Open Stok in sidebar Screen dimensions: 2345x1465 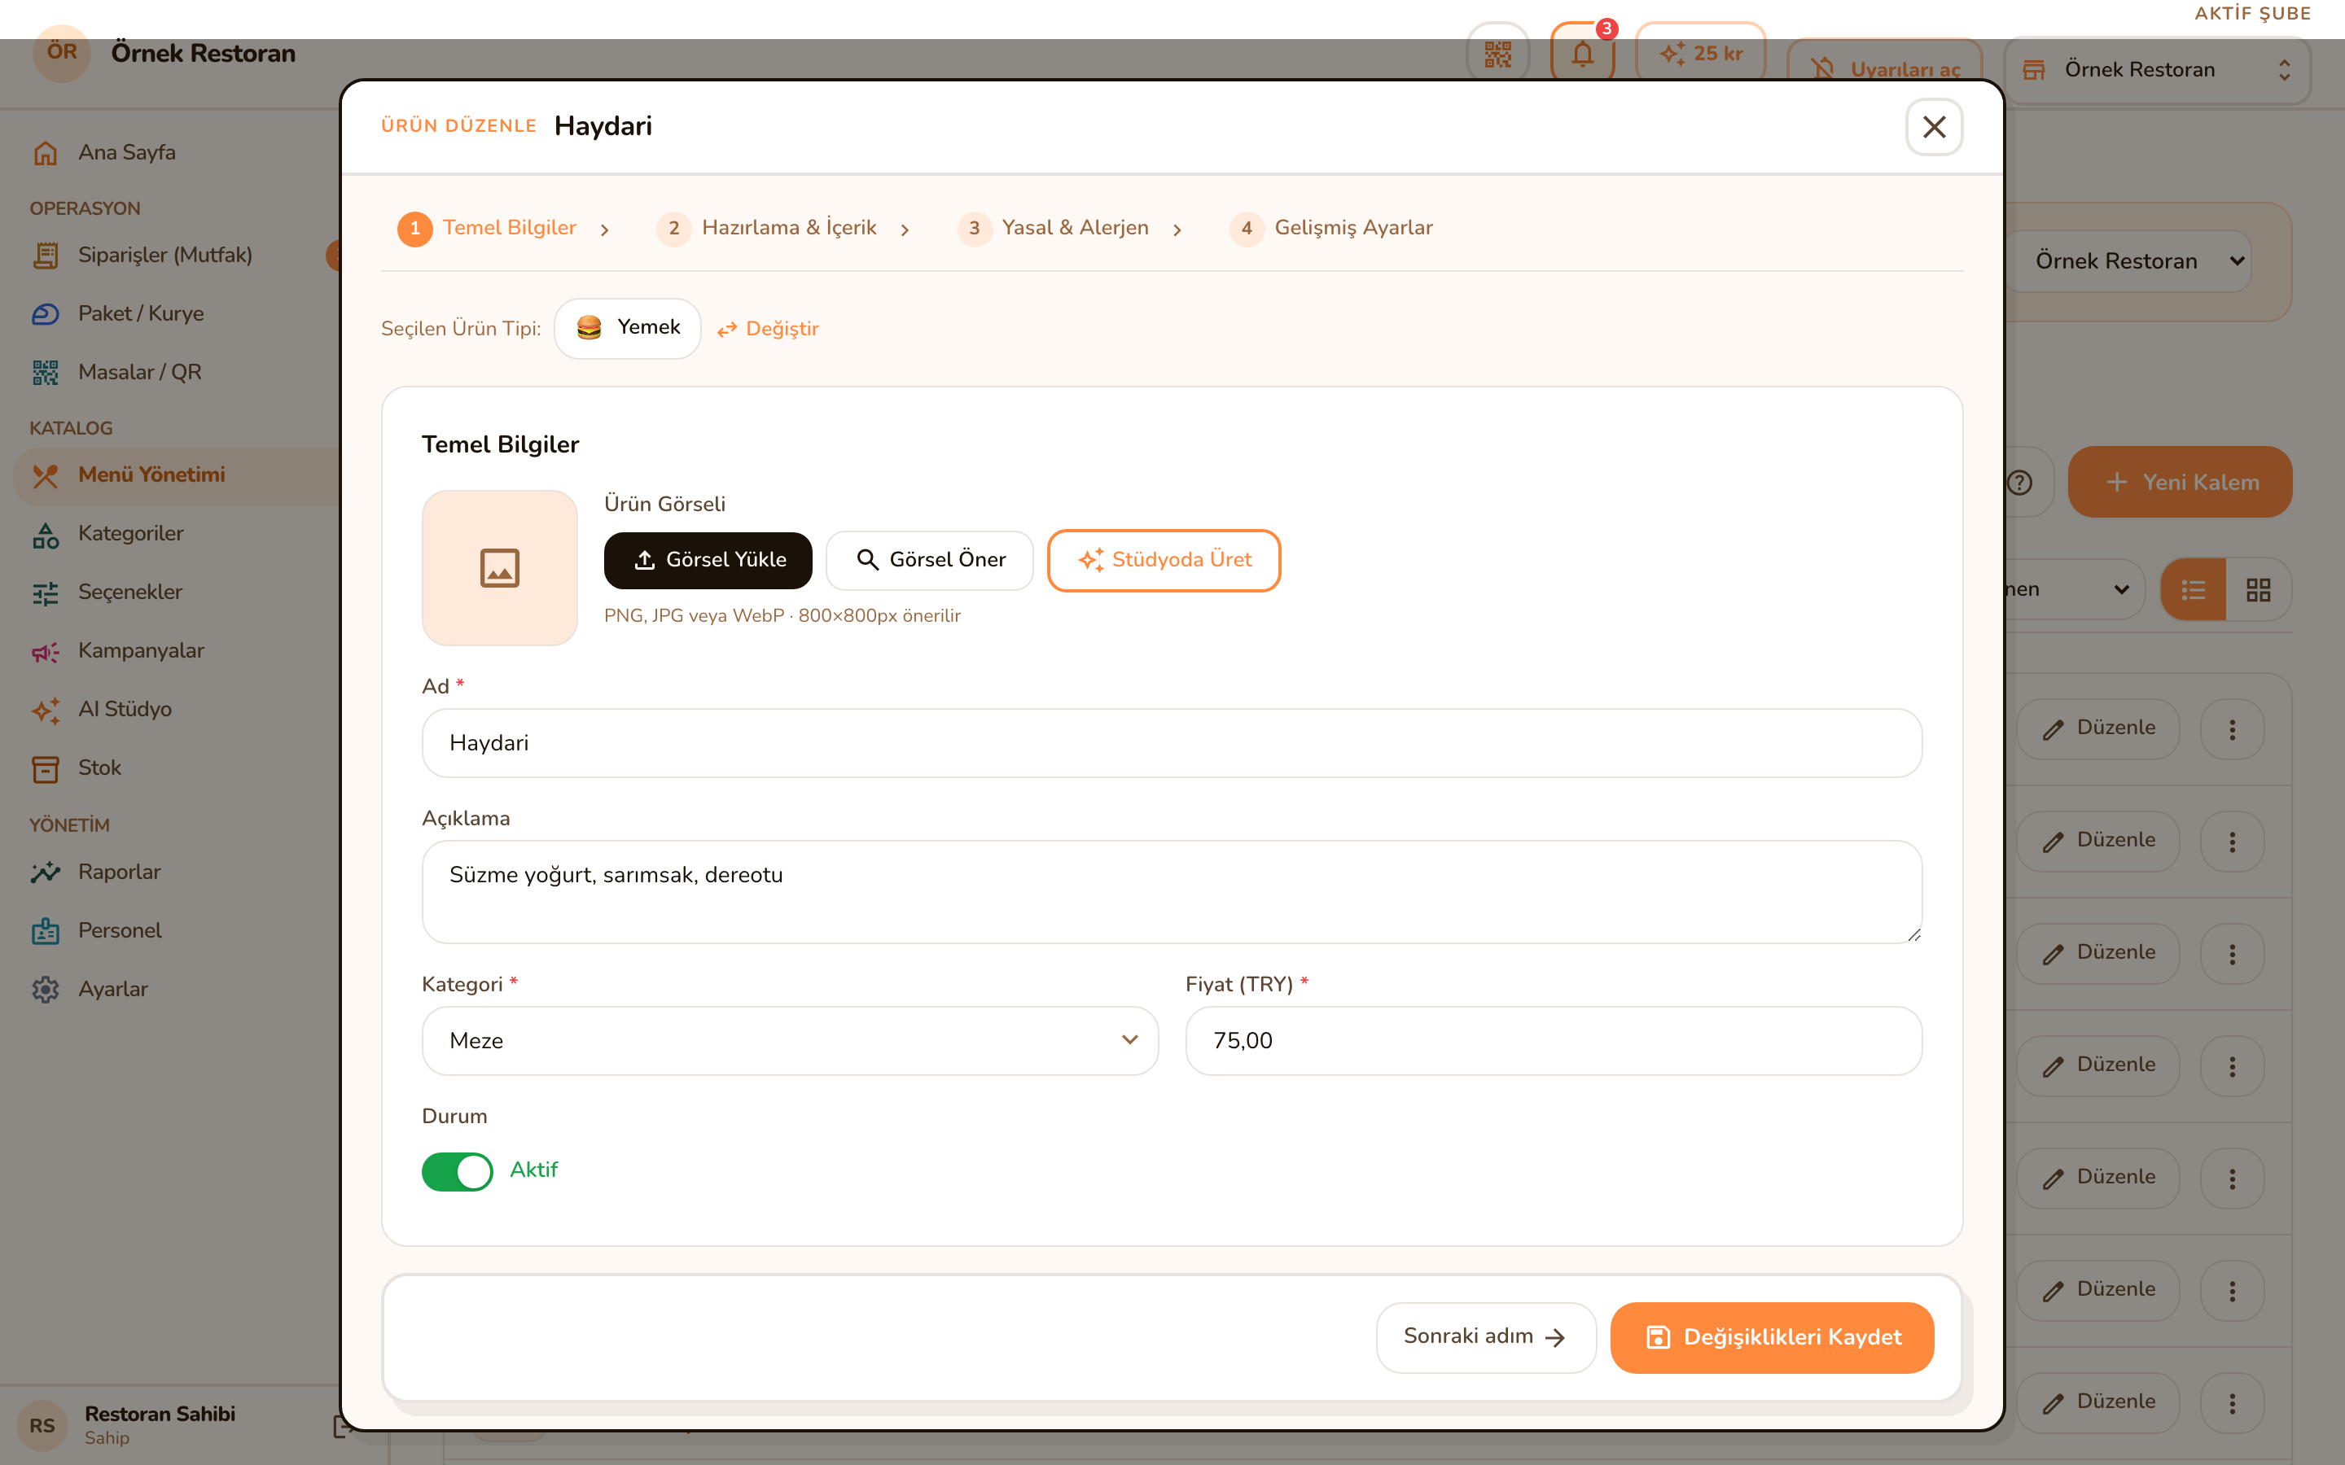click(99, 767)
